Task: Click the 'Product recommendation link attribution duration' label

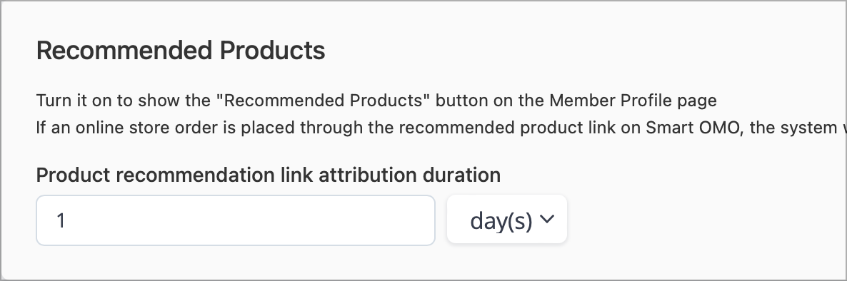Action: (269, 175)
